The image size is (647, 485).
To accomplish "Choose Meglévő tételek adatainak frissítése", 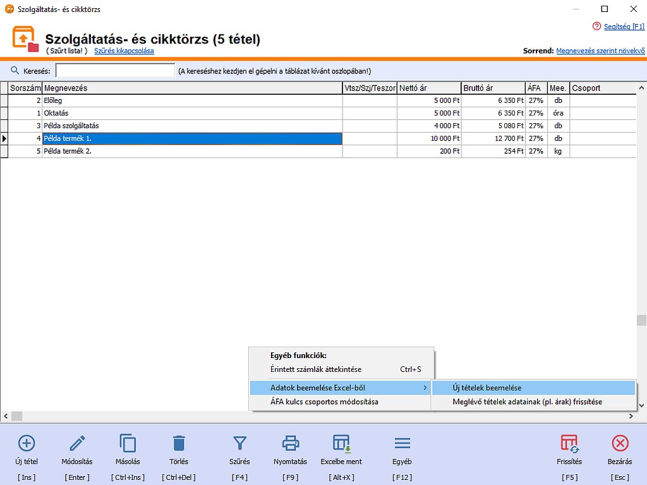I will (527, 402).
